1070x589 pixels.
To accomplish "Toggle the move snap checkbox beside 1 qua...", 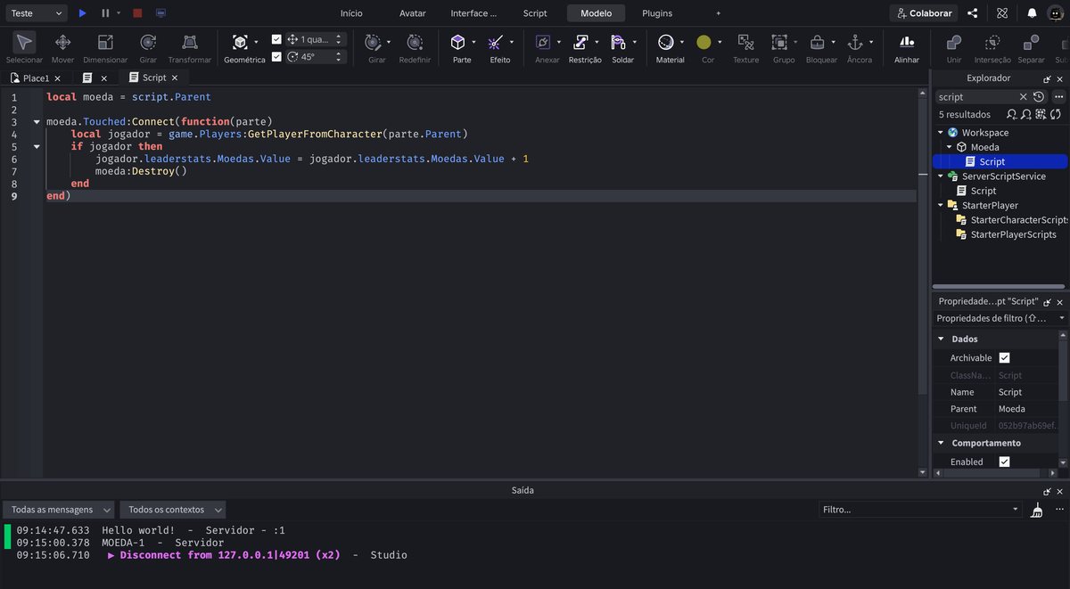I will point(276,39).
